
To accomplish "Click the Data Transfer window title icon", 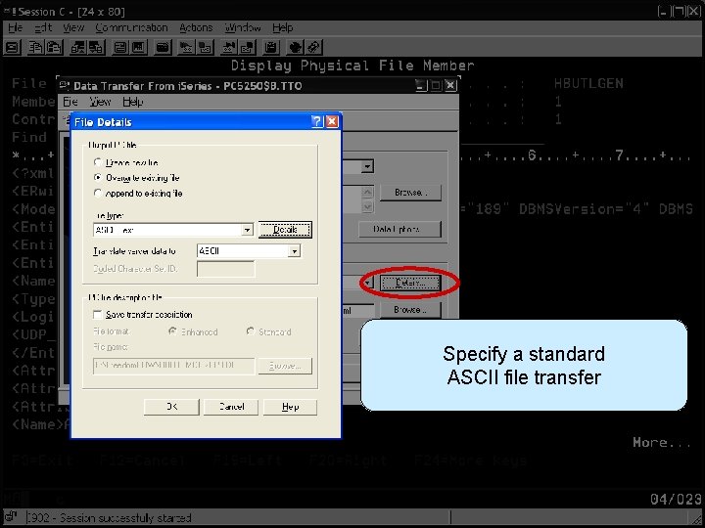I will (x=65, y=86).
